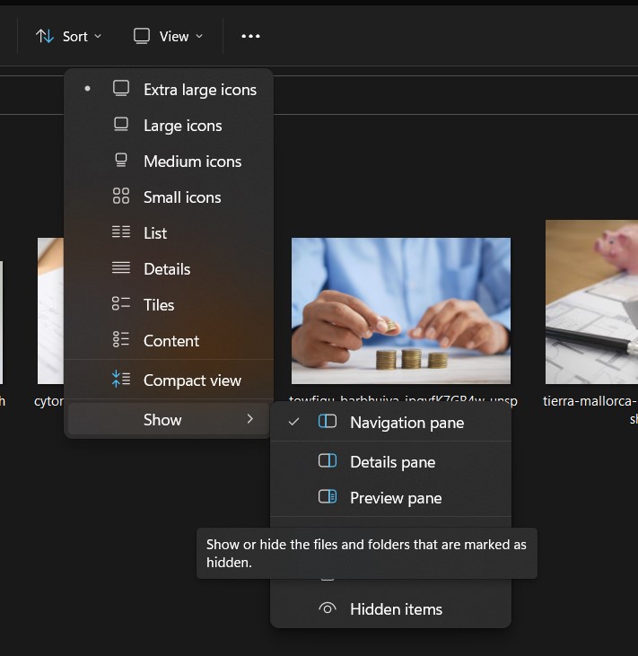Select the piggy bank photo thumbnail
Image resolution: width=638 pixels, height=656 pixels.
(x=592, y=301)
